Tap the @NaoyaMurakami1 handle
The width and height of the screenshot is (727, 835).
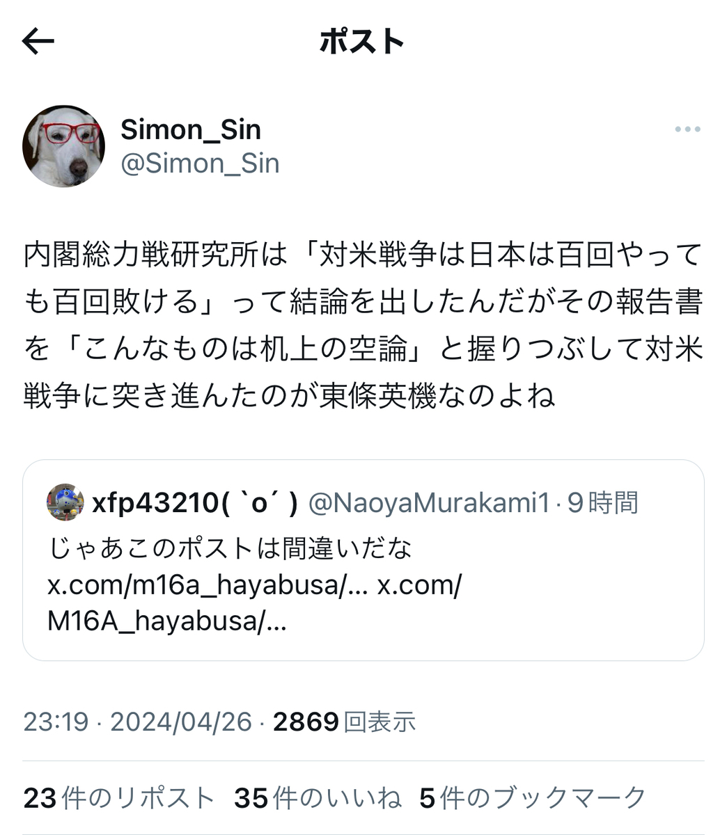428,503
